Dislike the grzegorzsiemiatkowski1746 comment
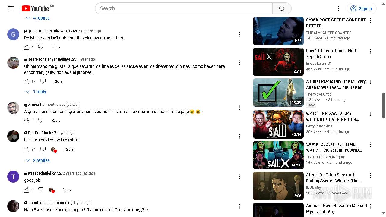386x217 pixels. point(41,47)
